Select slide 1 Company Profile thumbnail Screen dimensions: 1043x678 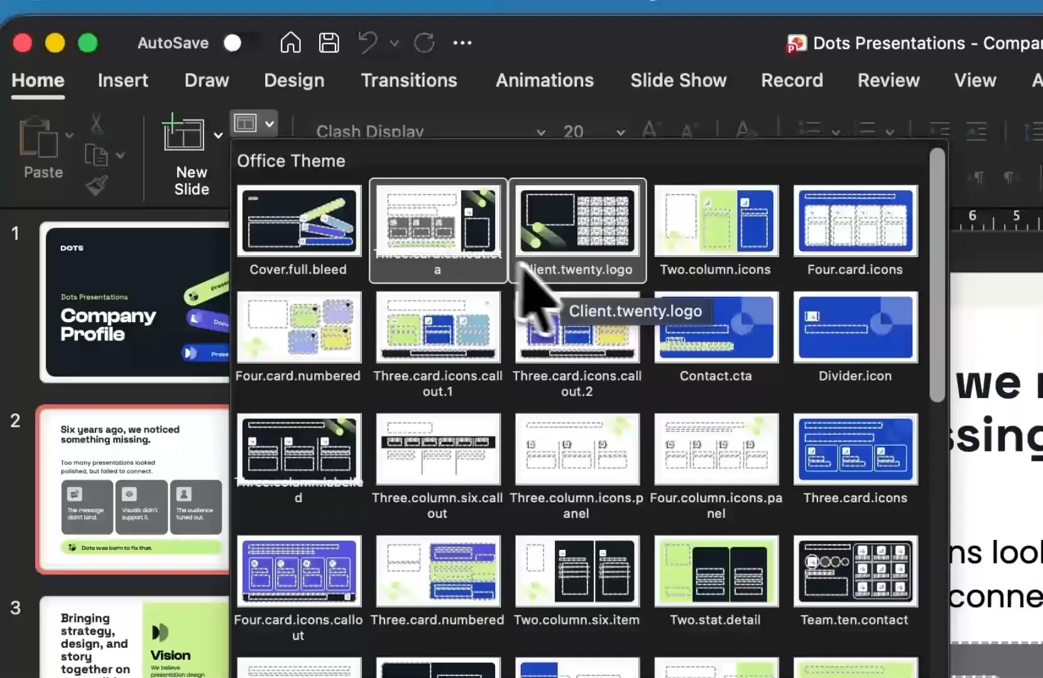click(136, 302)
